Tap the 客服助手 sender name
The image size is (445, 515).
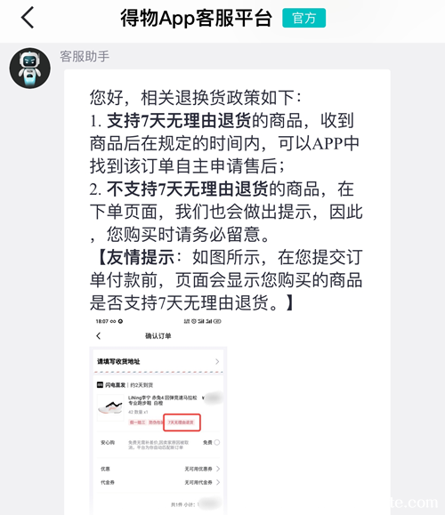pyautogui.click(x=85, y=56)
